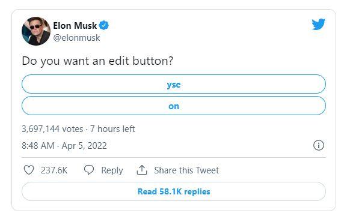347x216 pixels.
Task: Like the tweet with heart icon
Action: 29,170
